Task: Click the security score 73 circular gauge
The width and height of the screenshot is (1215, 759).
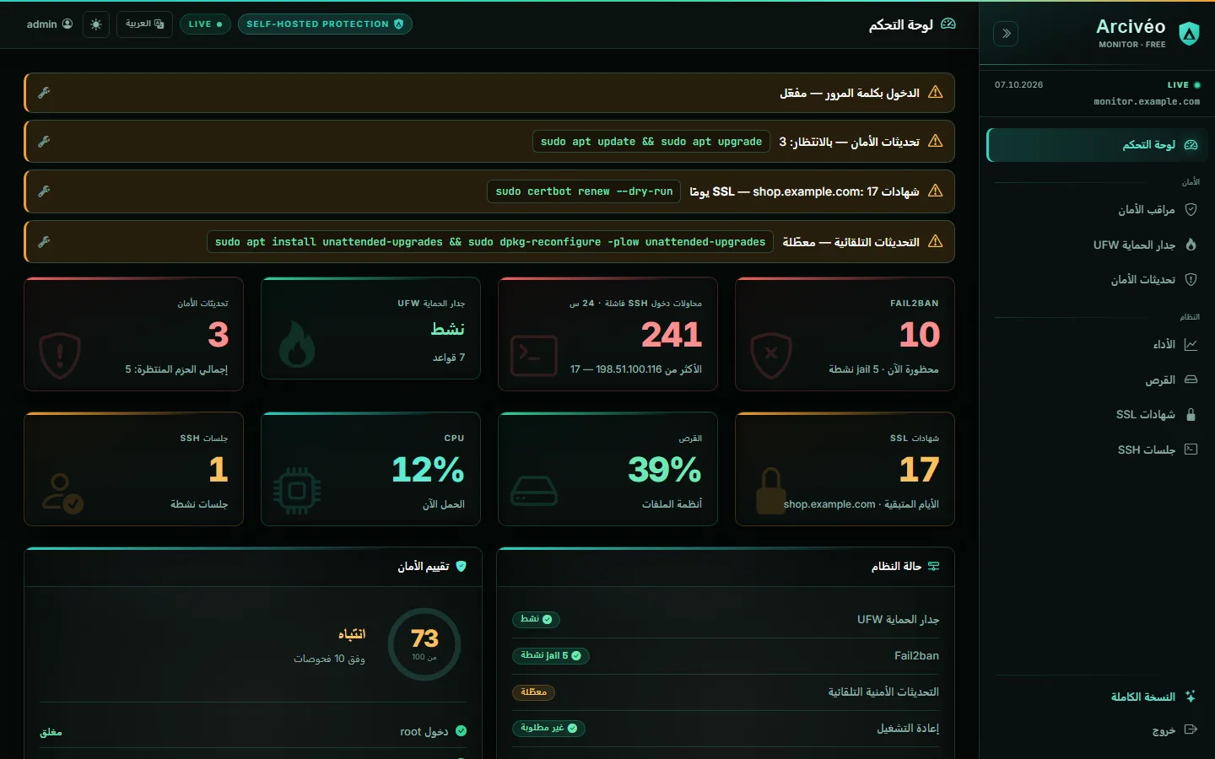Action: 424,644
